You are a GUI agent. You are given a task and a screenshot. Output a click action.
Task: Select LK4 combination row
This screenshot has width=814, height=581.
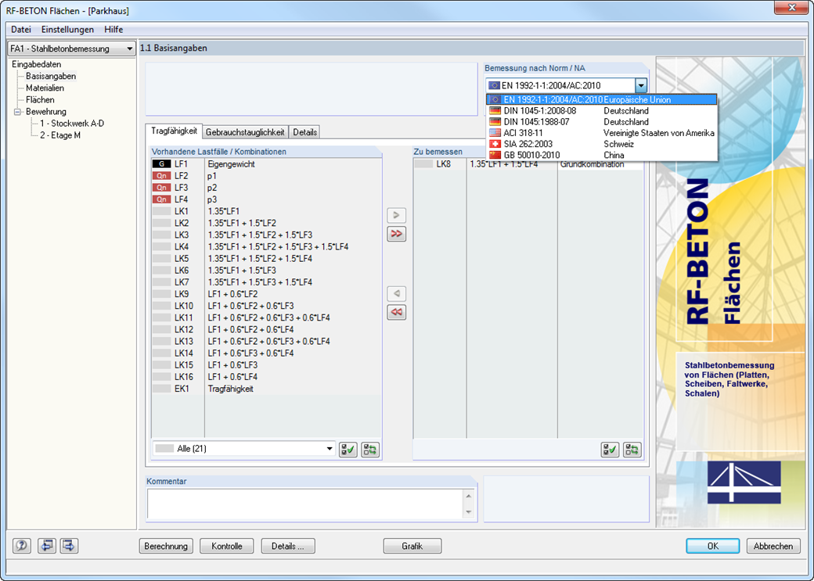266,247
